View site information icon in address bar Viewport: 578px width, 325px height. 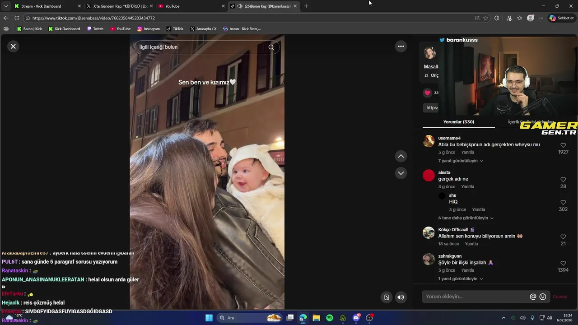[28, 18]
